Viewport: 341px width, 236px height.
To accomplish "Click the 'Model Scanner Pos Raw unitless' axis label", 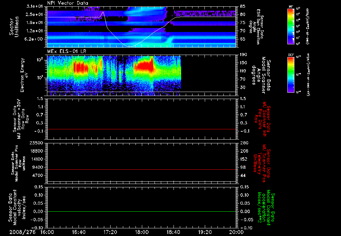I will pyautogui.click(x=18, y=163).
